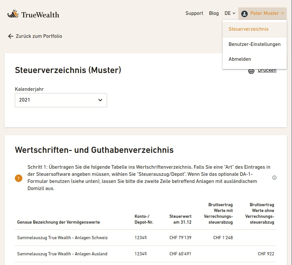Click the Konto-/Depot-Nr. column header
The height and width of the screenshot is (265, 292).
pos(144,219)
